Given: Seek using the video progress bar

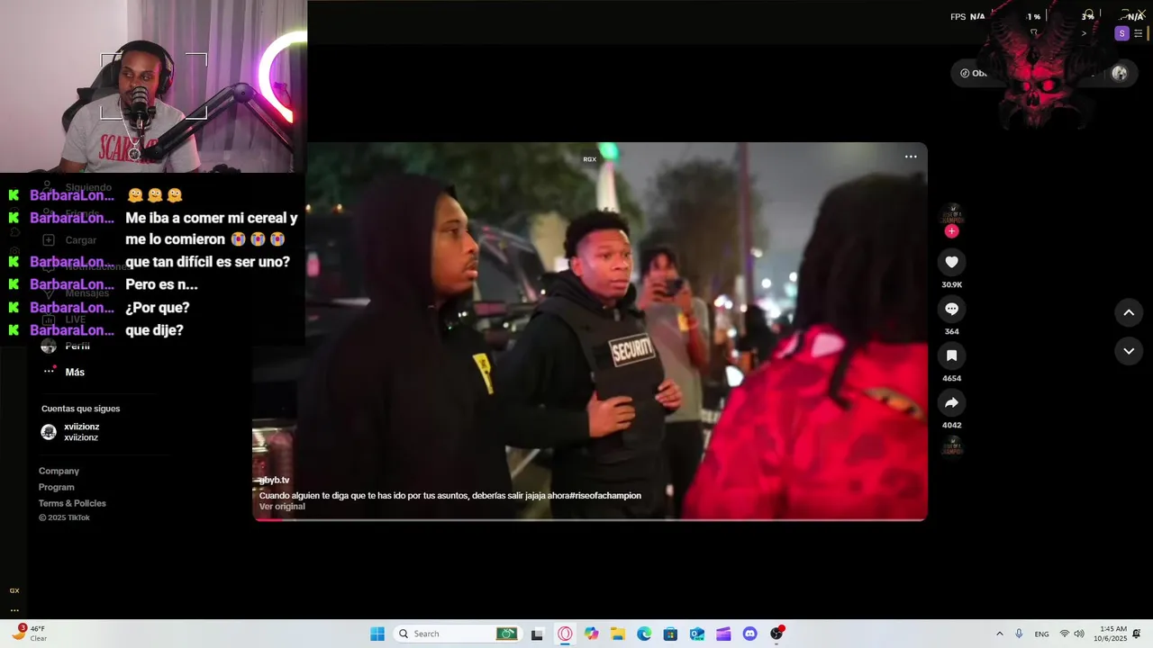Looking at the screenshot, I should [x=590, y=518].
